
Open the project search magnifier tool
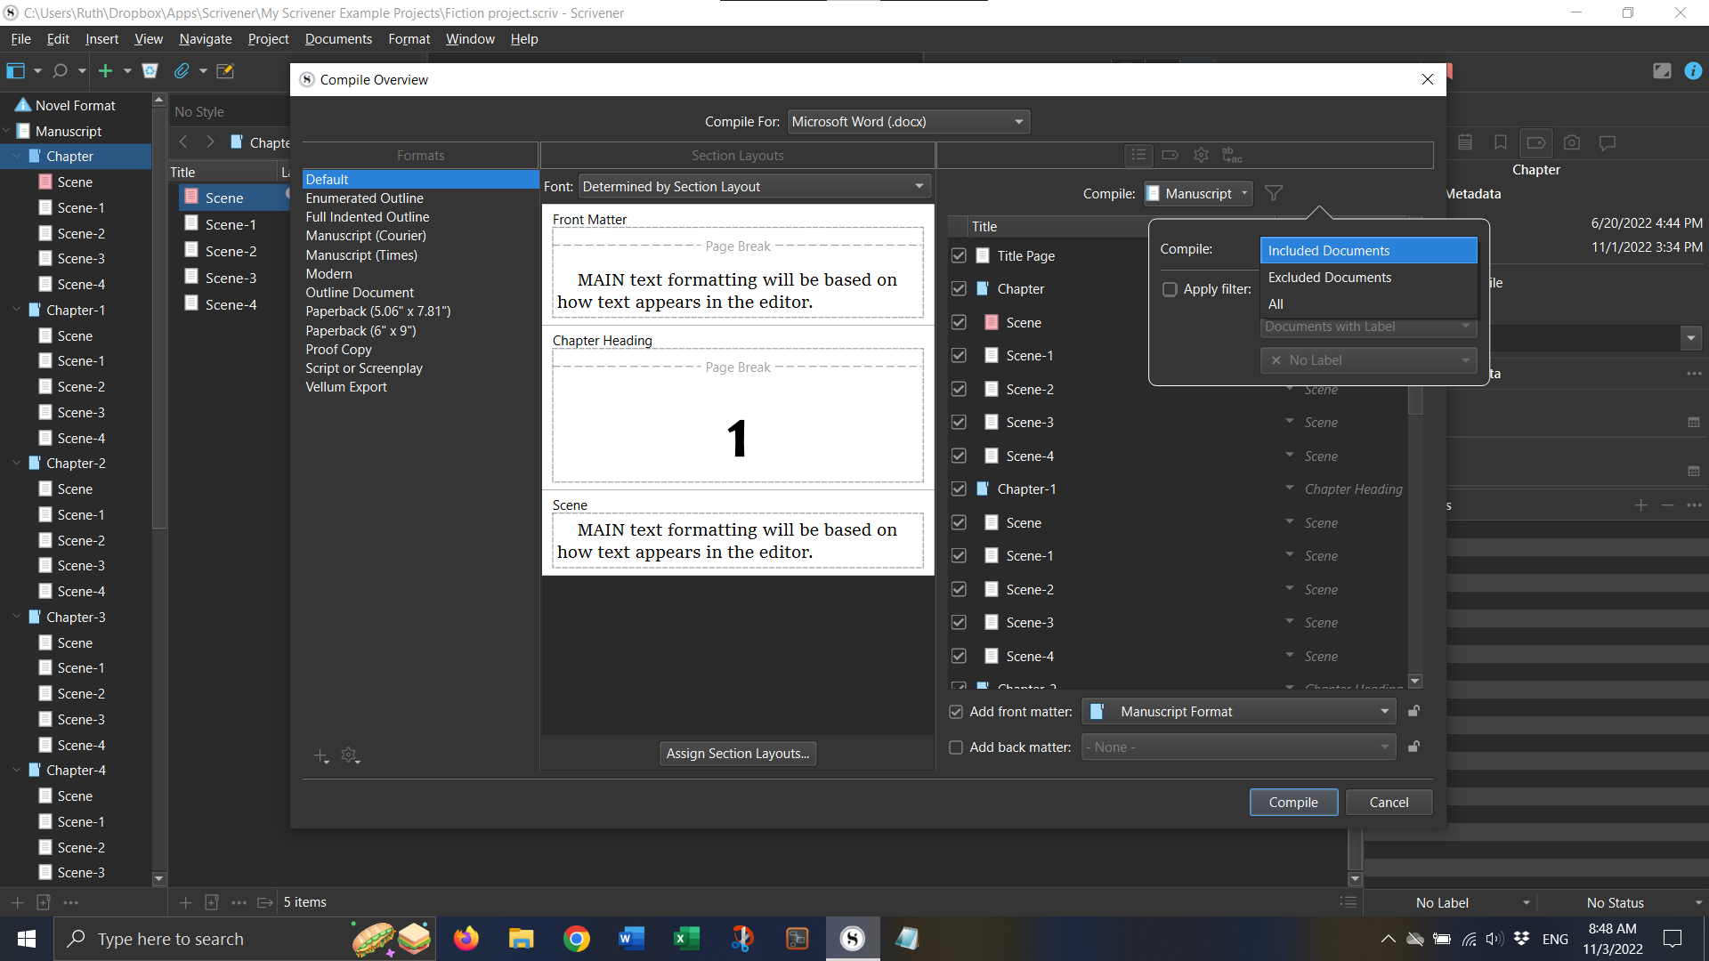61,71
